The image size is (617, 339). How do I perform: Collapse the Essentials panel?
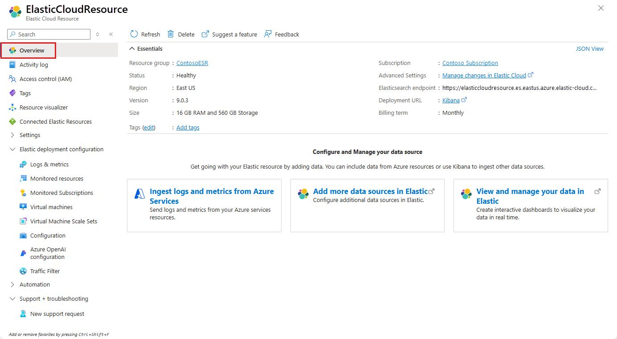132,48
